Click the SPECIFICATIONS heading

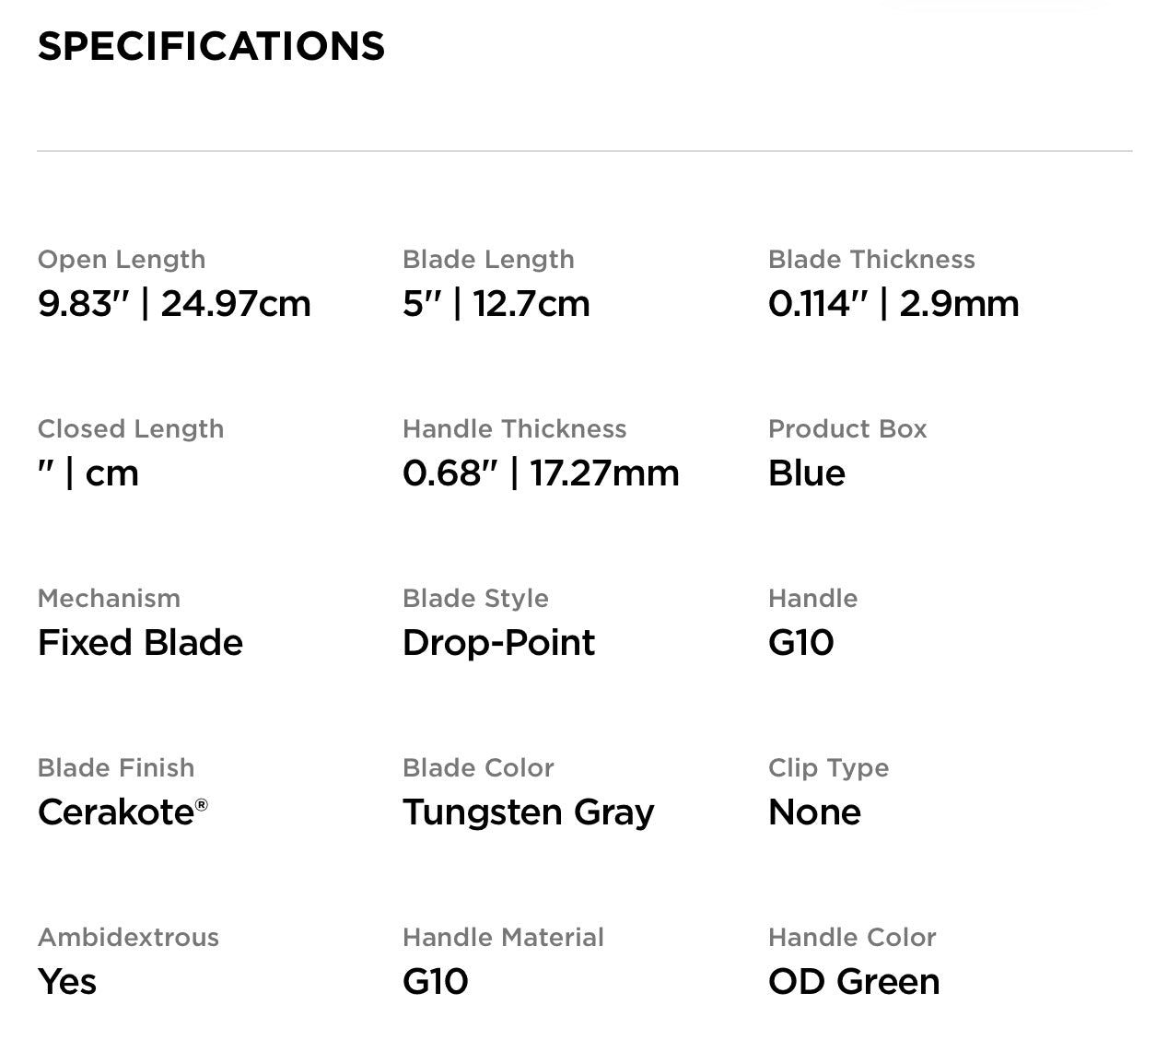[x=211, y=46]
